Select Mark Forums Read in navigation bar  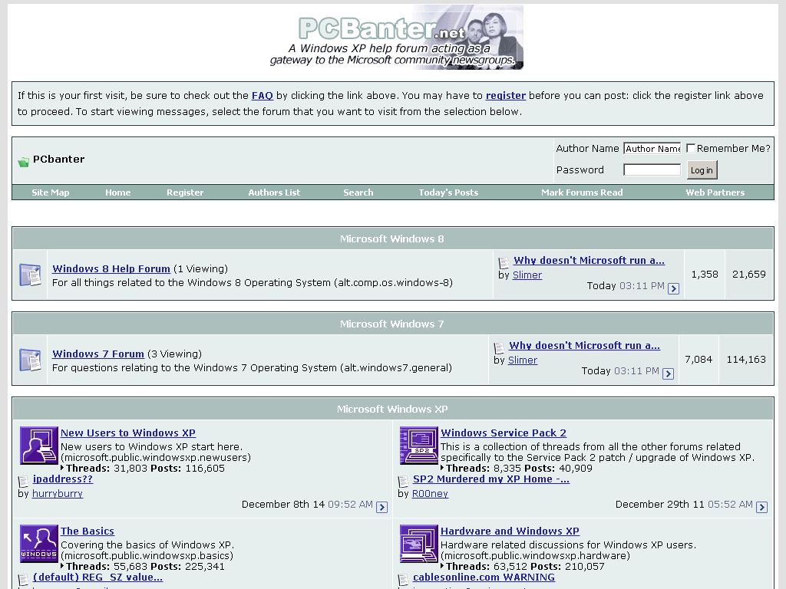click(582, 192)
